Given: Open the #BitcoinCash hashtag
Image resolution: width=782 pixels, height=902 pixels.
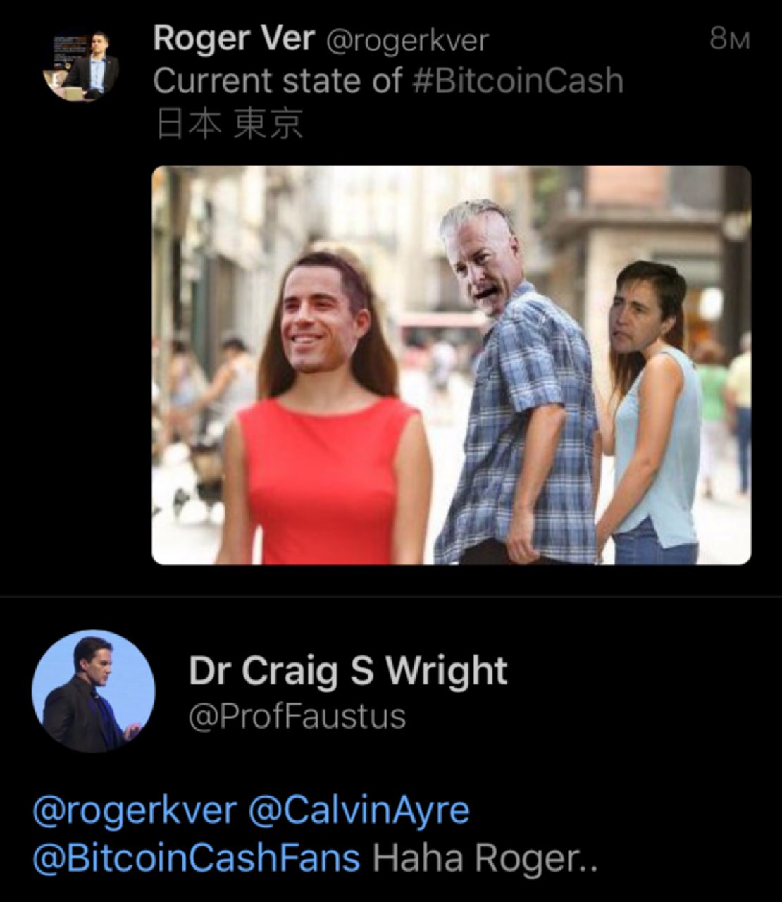Looking at the screenshot, I should pyautogui.click(x=516, y=81).
